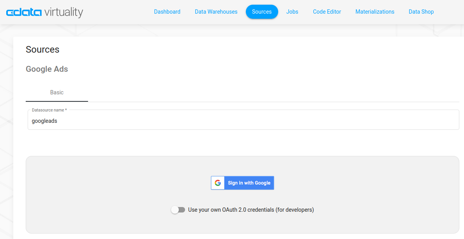Visit the Data Shop
The height and width of the screenshot is (239, 464).
(421, 12)
